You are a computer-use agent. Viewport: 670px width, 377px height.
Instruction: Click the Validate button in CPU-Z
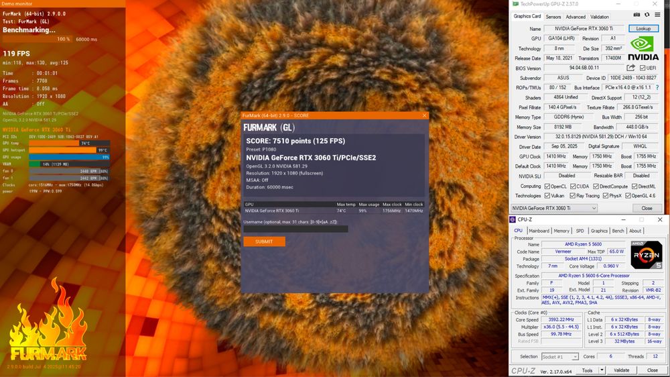(x=621, y=370)
